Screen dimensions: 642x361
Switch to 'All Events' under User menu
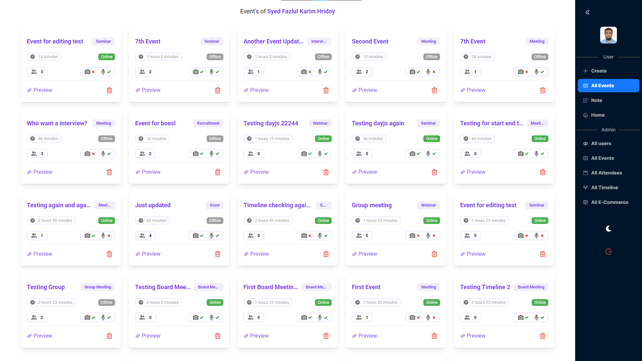(602, 86)
